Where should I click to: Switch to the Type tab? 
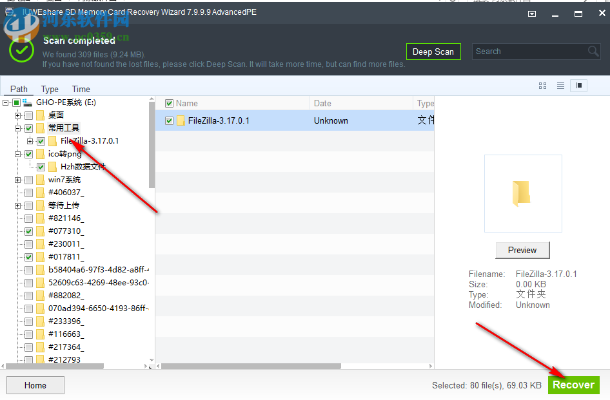point(50,89)
